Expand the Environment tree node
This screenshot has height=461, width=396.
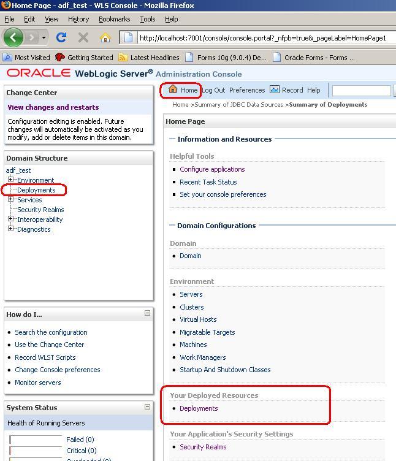pyautogui.click(x=10, y=180)
